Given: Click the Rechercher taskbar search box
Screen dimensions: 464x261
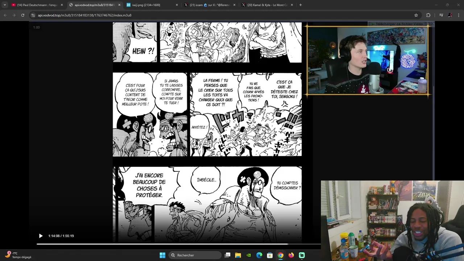Looking at the screenshot, I should (x=195, y=255).
